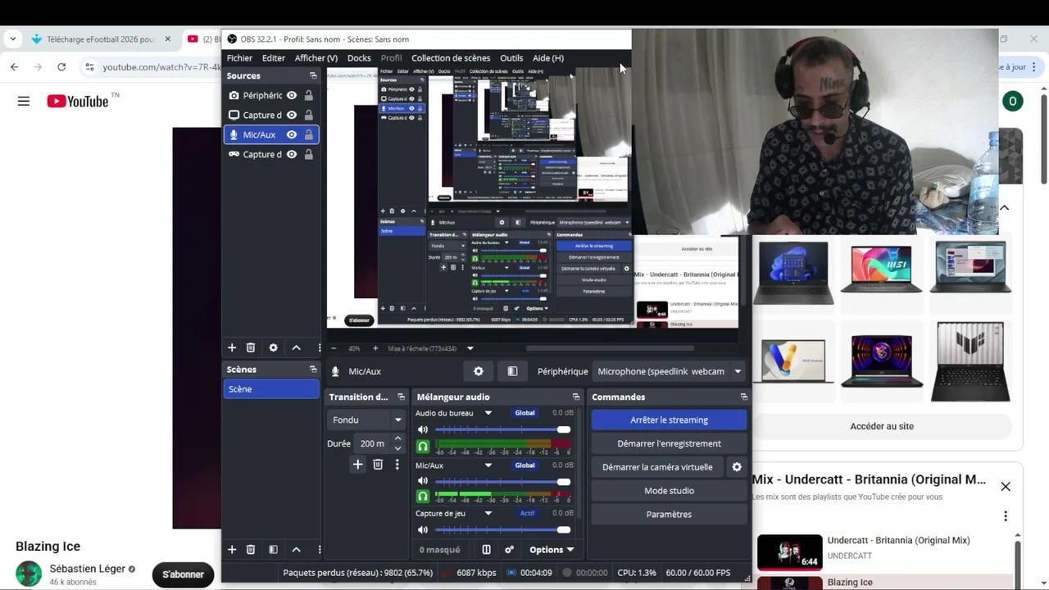
Task: Increase Durée with the up stepper arrow
Action: 397,439
